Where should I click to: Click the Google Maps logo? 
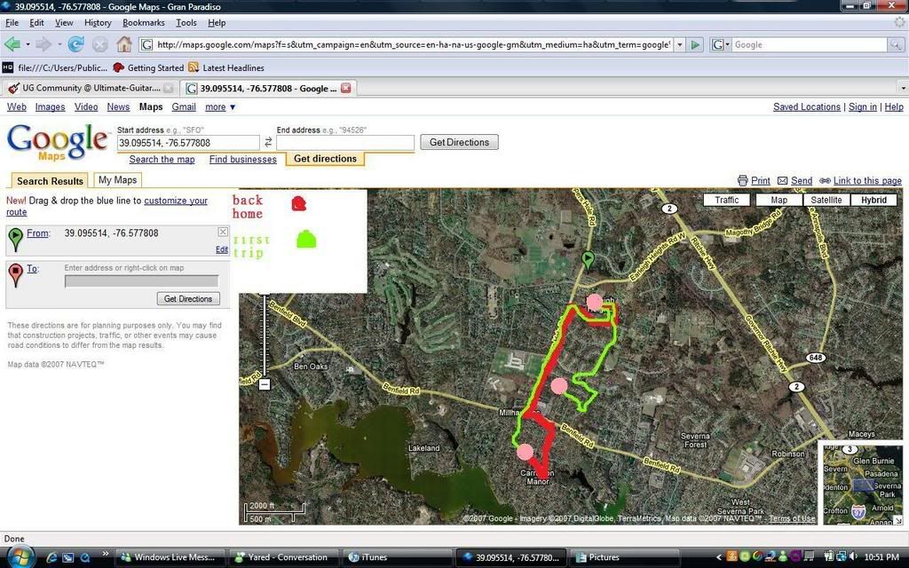tap(57, 142)
